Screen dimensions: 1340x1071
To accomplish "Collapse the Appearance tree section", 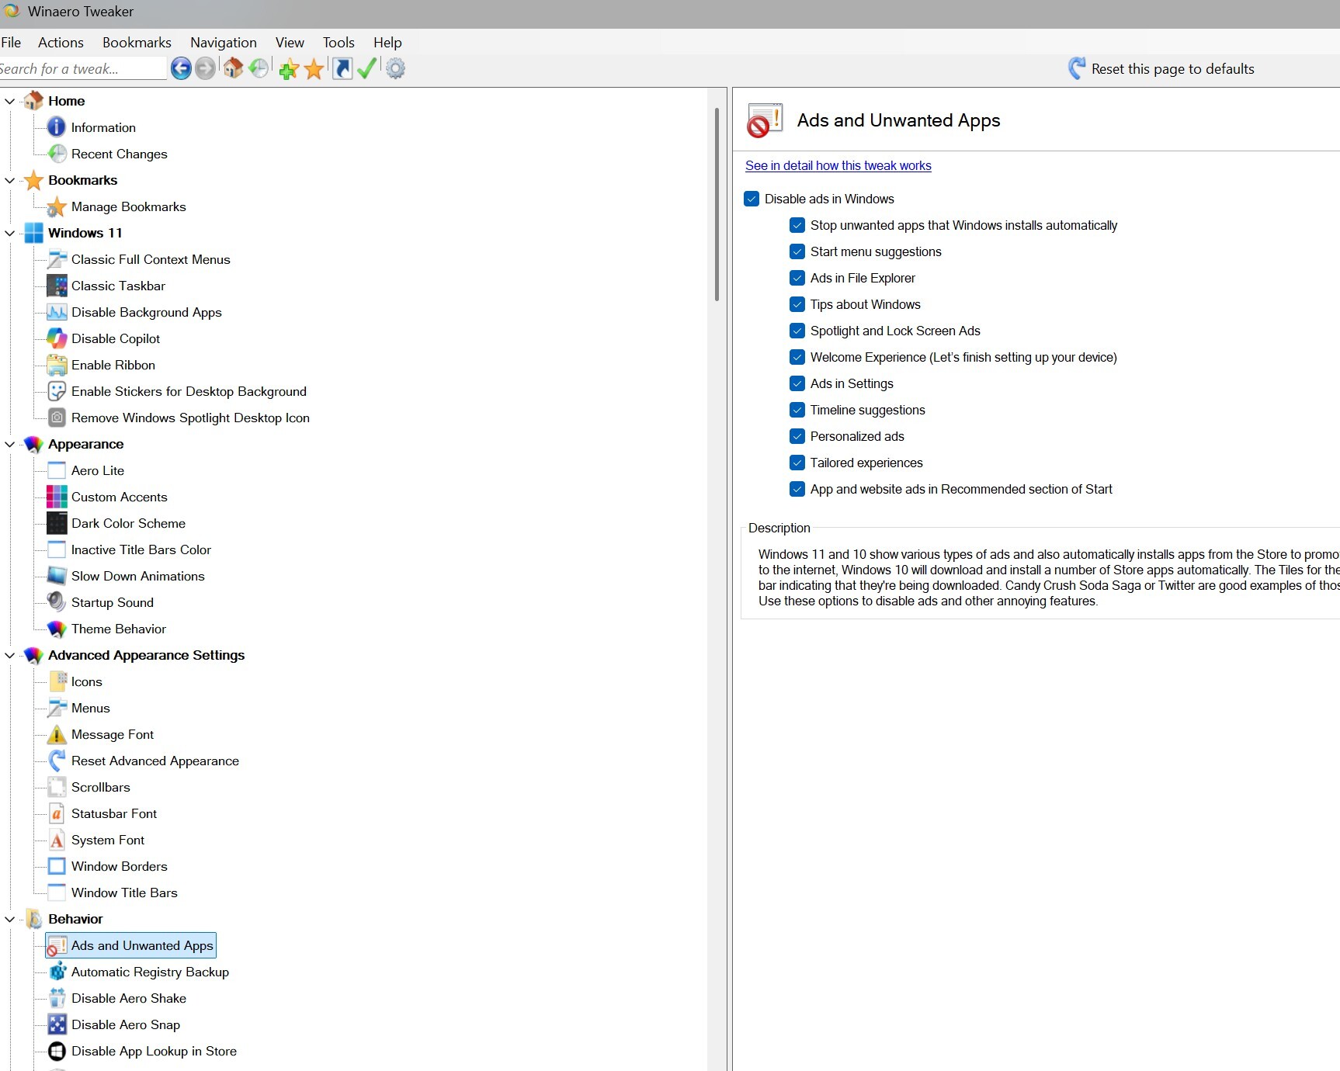I will pyautogui.click(x=10, y=445).
